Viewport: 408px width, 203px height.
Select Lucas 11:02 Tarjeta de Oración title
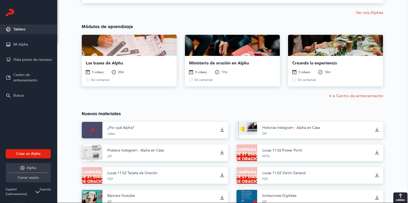point(132,173)
